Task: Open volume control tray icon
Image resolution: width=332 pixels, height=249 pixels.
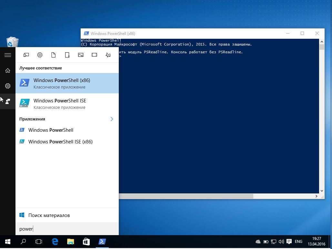Action: pos(281,242)
